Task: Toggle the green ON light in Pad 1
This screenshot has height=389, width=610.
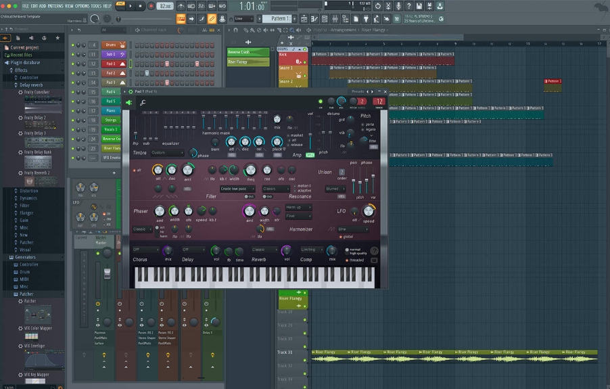Action: [321, 101]
